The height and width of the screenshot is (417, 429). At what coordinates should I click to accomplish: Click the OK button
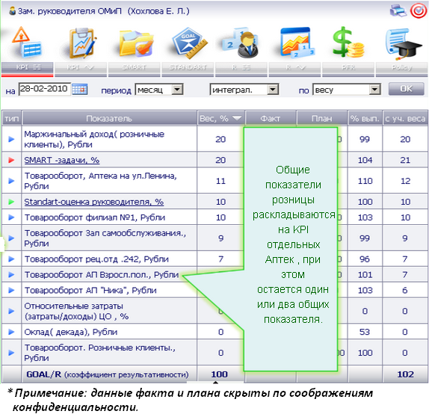tap(407, 89)
